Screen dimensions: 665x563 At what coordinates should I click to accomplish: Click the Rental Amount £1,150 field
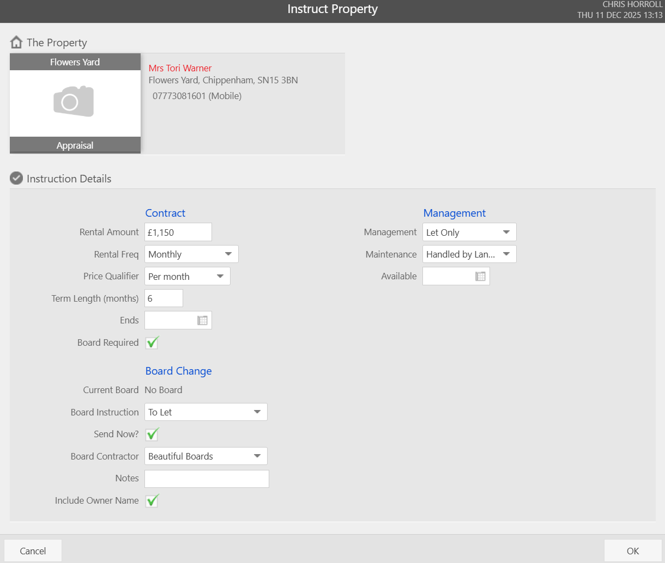[x=178, y=232]
